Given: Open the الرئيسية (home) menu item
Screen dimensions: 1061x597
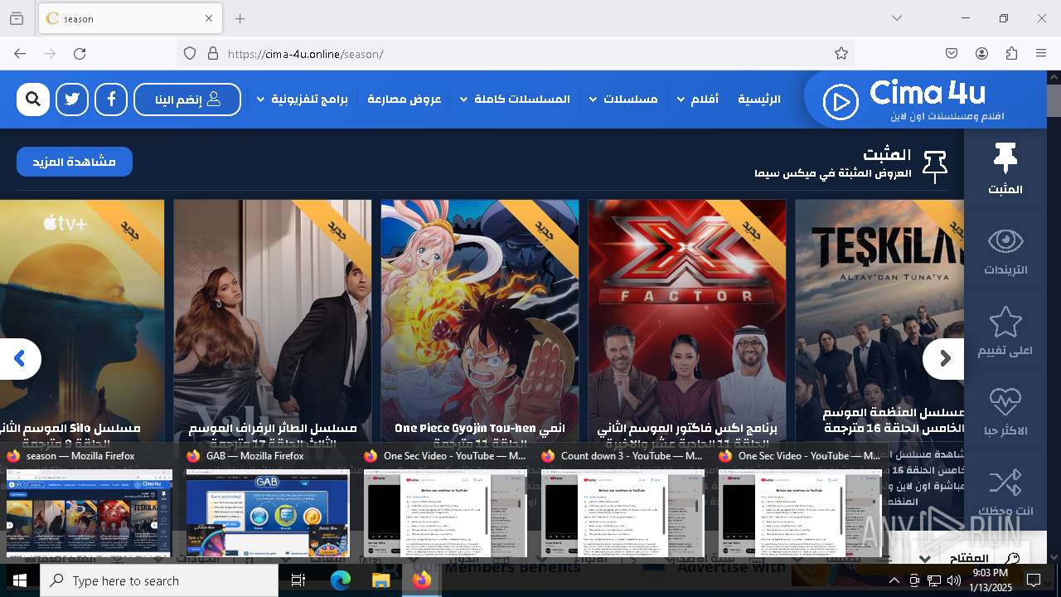Looking at the screenshot, I should (759, 99).
